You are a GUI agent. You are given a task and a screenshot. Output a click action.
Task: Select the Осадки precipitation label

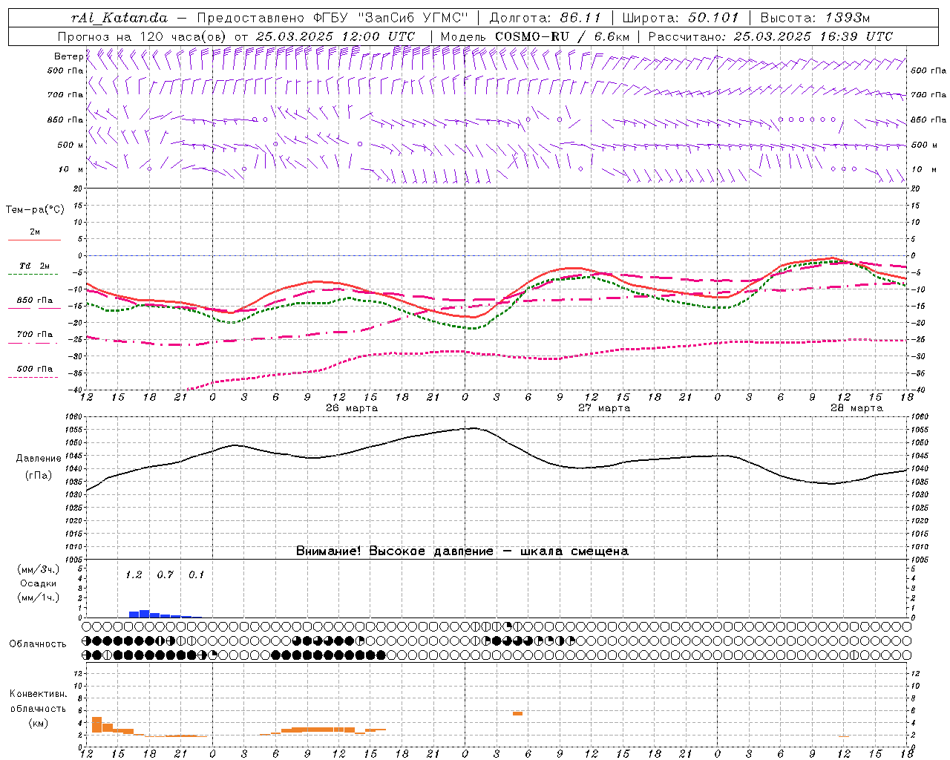39,583
